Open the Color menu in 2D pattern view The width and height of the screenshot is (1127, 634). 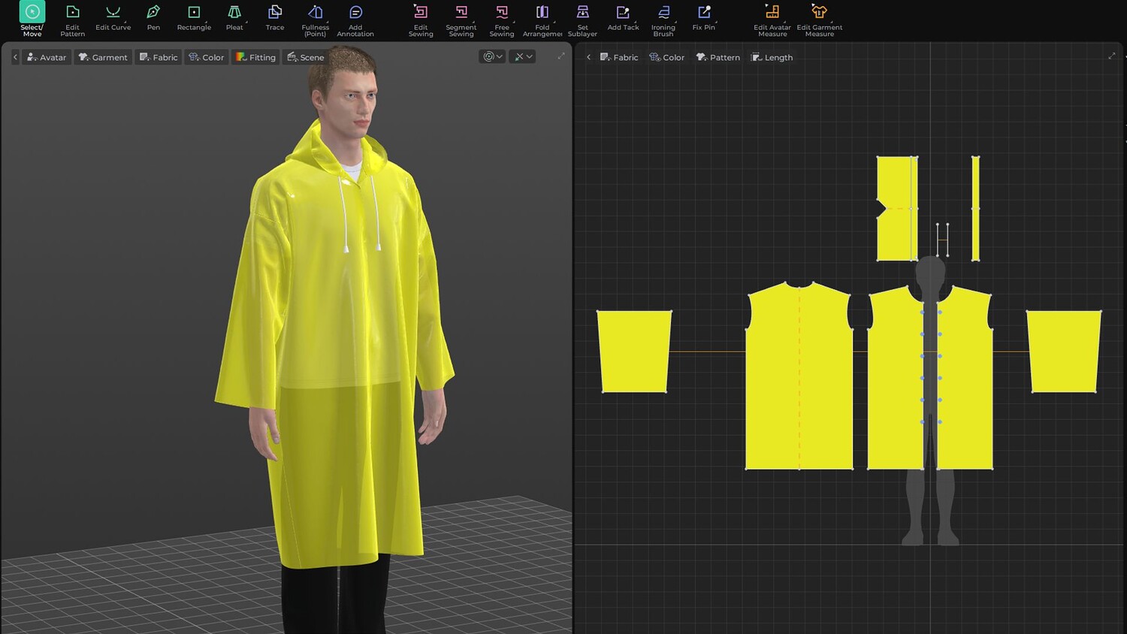pyautogui.click(x=667, y=57)
